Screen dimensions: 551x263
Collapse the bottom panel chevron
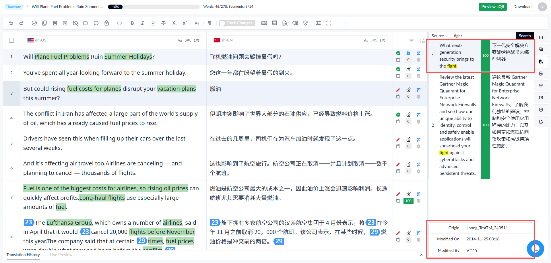[x=421, y=255]
